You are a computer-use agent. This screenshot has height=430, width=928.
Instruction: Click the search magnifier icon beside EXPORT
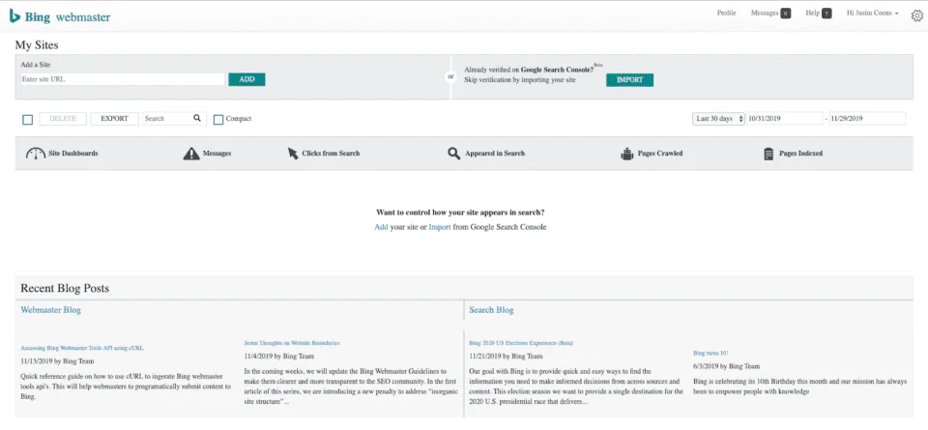point(197,118)
